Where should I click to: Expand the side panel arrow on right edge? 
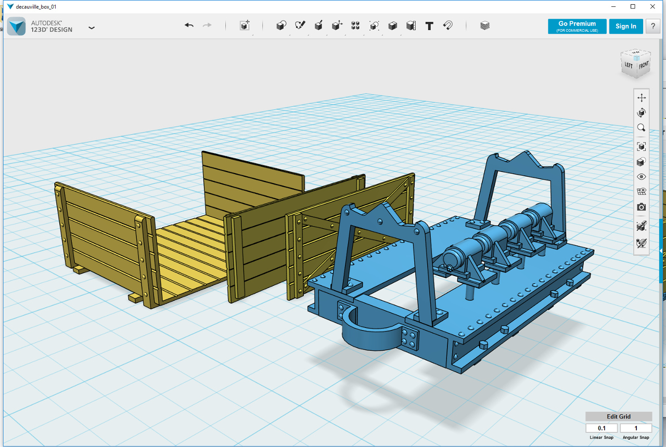click(x=661, y=251)
